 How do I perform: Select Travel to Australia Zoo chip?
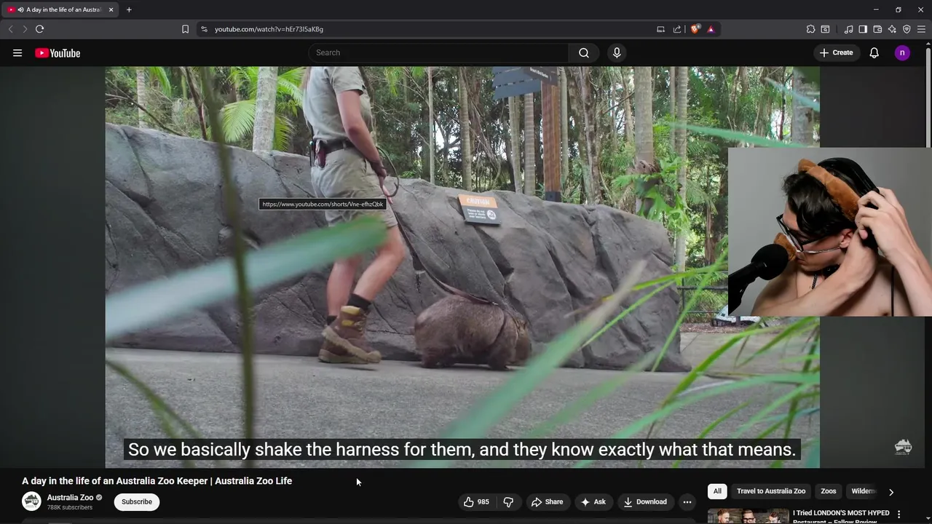(x=771, y=491)
